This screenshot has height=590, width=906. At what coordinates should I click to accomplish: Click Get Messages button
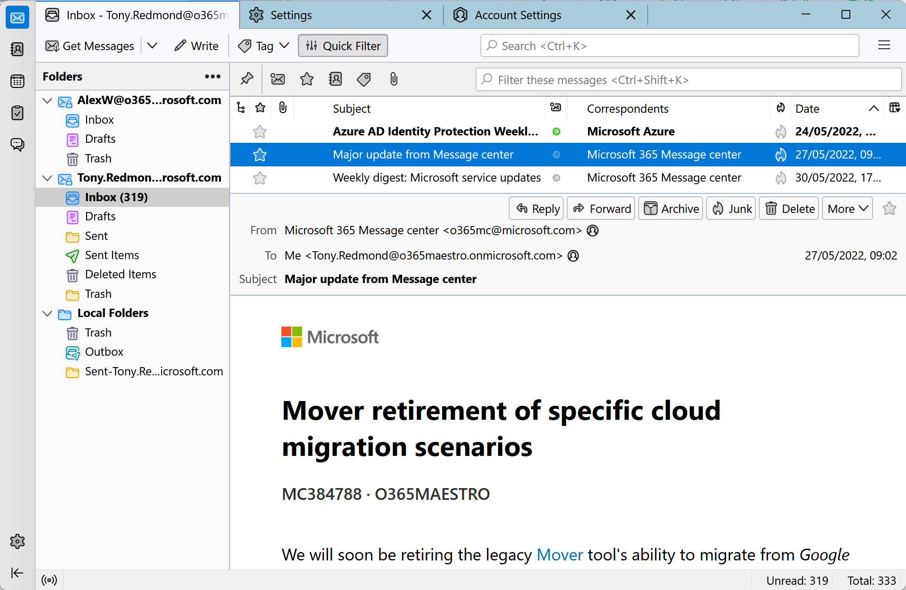click(x=90, y=46)
